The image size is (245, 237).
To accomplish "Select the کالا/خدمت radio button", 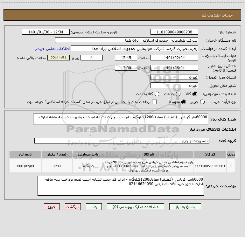I will (x=157, y=94).
